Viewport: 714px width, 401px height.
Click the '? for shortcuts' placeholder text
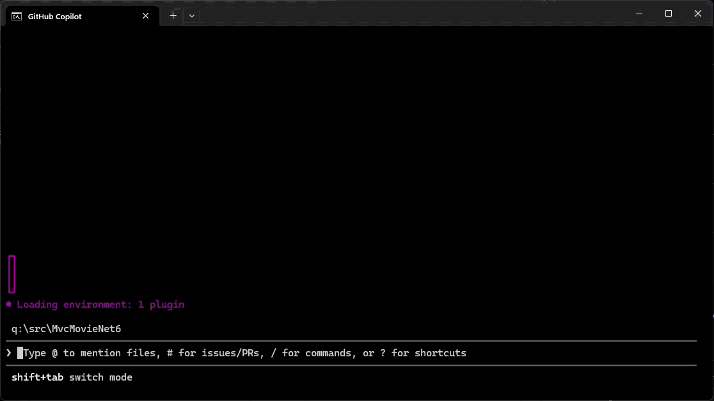pos(424,352)
